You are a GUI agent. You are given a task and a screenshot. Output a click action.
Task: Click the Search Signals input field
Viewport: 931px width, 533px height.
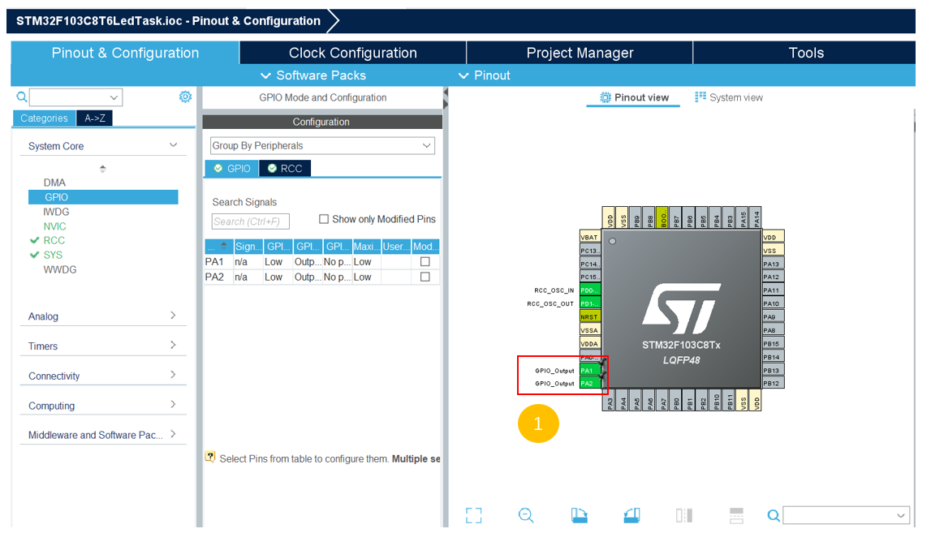(251, 221)
